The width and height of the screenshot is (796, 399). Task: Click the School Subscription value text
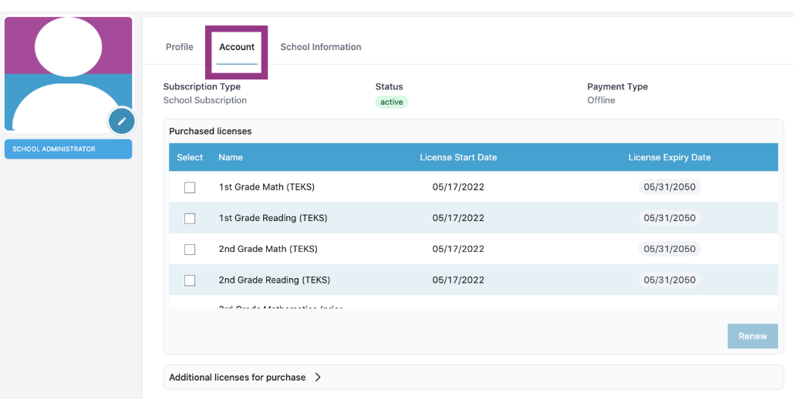[x=205, y=100]
